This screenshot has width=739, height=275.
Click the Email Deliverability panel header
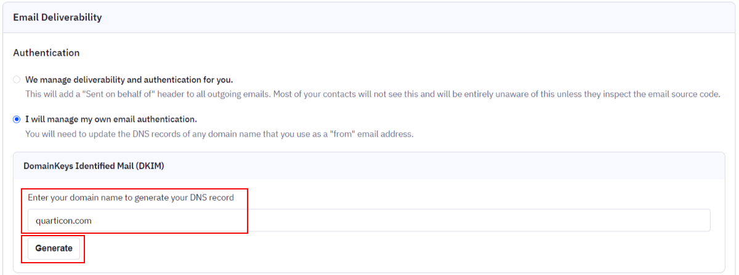point(369,17)
